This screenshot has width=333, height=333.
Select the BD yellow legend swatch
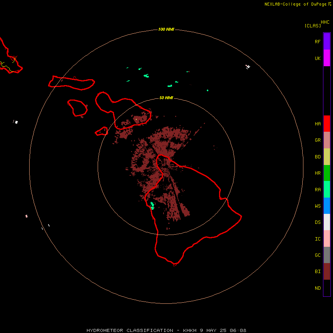click(x=327, y=157)
